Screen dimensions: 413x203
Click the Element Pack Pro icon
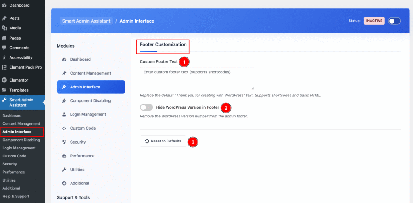point(4,67)
